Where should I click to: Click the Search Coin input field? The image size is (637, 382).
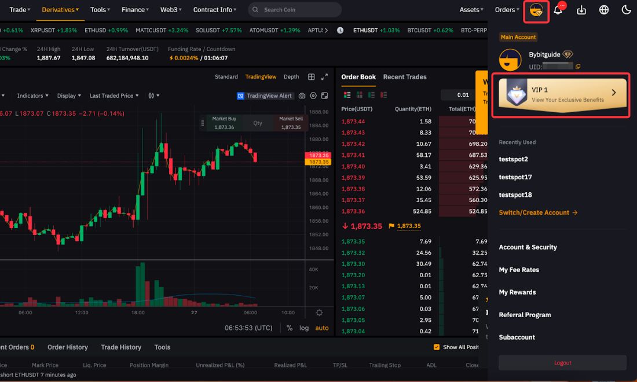(295, 10)
